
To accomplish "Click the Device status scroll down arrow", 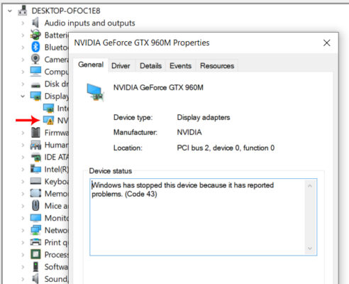I will [x=310, y=248].
